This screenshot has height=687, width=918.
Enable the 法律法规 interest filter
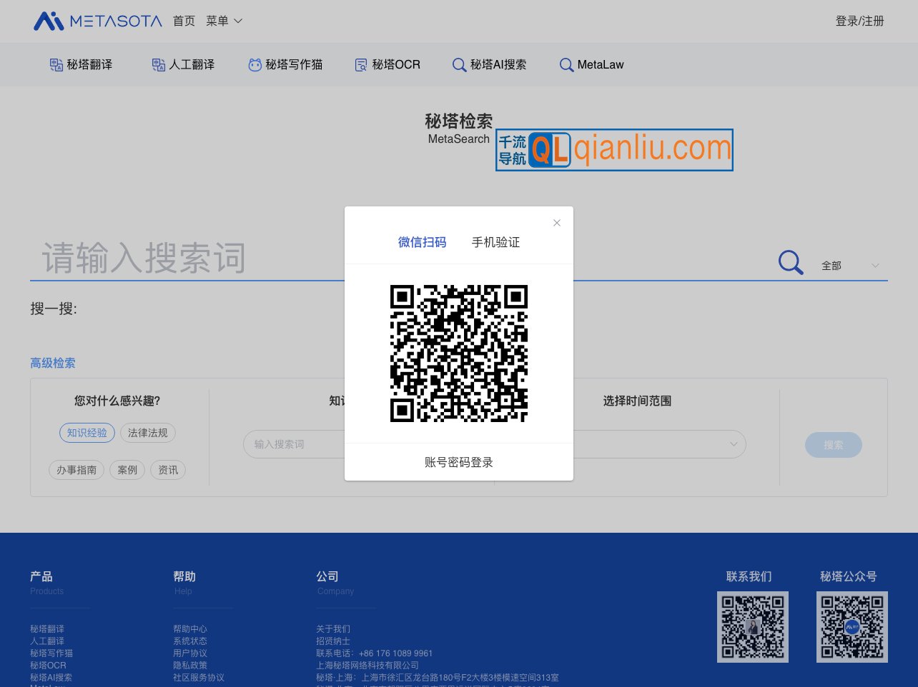tap(147, 433)
